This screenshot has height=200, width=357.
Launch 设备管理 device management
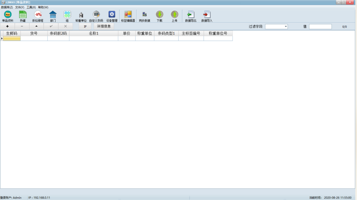[112, 15]
